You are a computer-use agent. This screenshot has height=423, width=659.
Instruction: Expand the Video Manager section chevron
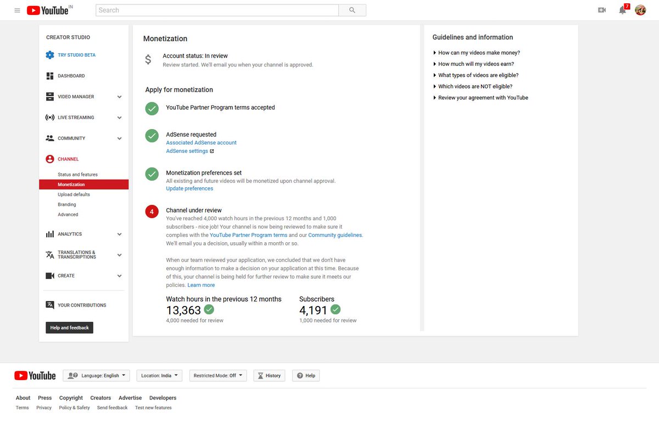[x=119, y=97]
